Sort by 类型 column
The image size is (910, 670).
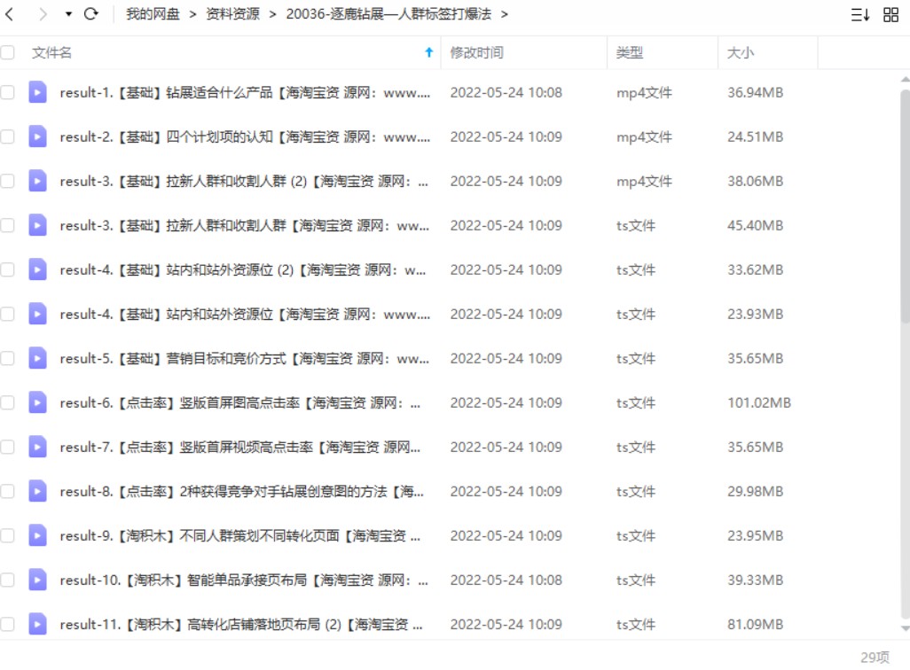(630, 53)
